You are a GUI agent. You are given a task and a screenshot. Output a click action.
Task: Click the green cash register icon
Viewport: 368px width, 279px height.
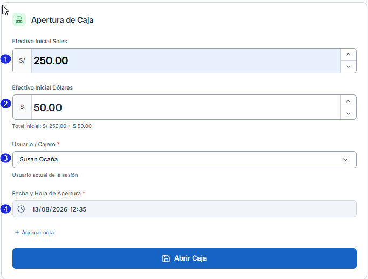pos(19,20)
